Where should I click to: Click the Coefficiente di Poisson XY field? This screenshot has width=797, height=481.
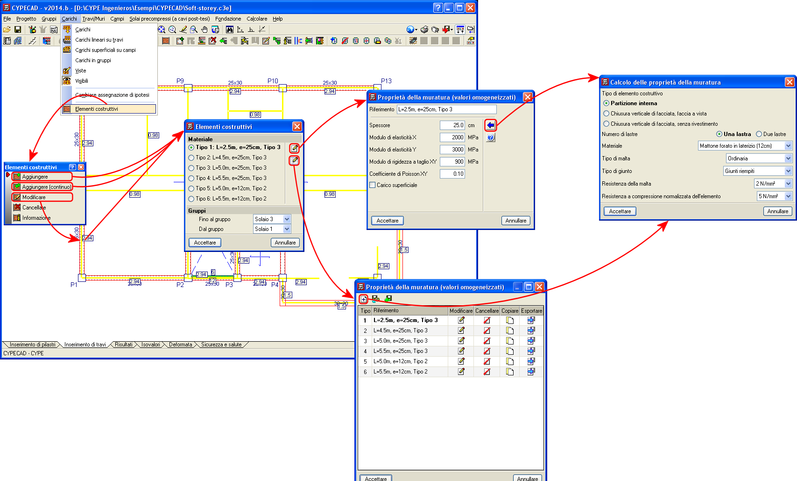[x=452, y=174]
